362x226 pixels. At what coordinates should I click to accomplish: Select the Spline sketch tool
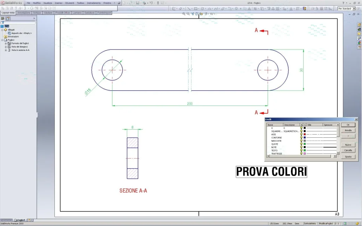point(216,8)
